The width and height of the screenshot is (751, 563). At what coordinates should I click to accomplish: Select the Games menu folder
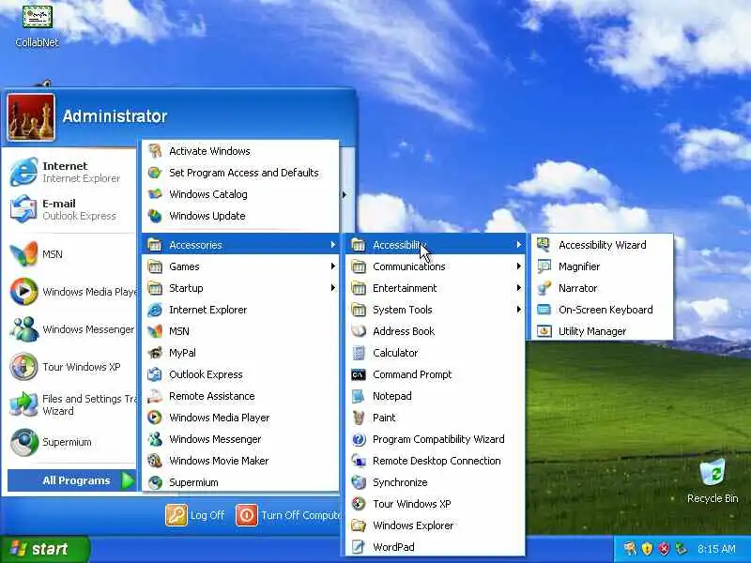coord(240,266)
